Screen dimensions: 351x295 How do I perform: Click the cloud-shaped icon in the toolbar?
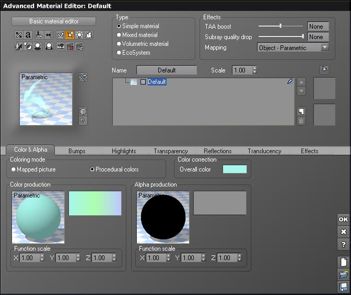pos(89,35)
